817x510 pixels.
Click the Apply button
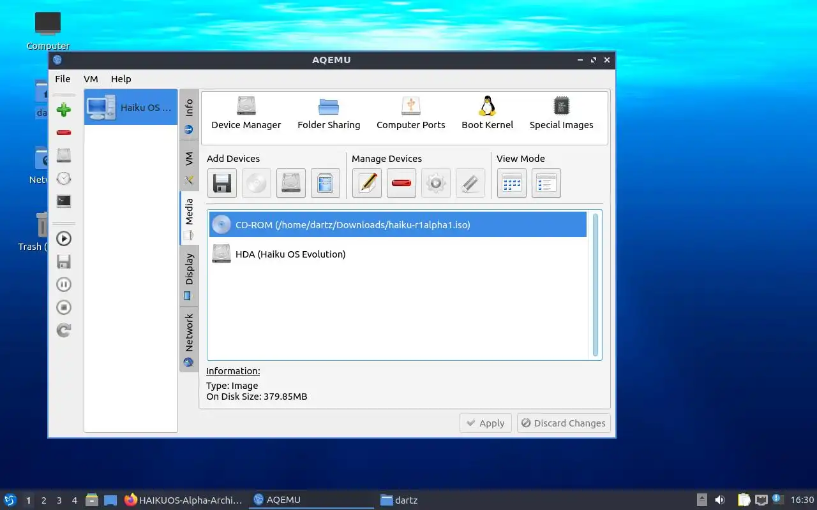[x=486, y=423]
